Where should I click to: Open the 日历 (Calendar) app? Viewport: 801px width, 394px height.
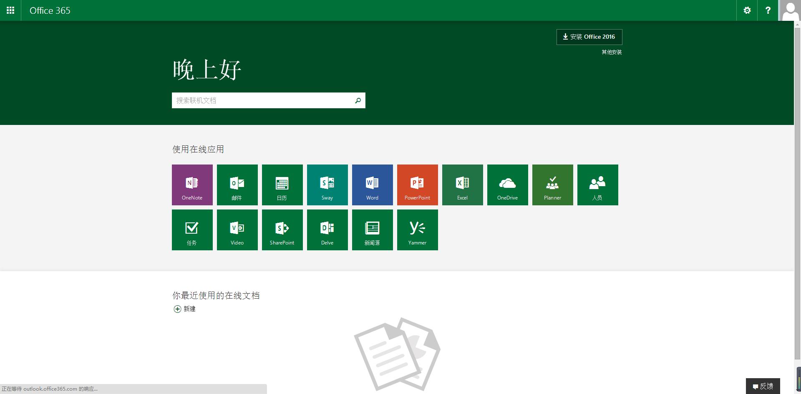(x=282, y=185)
